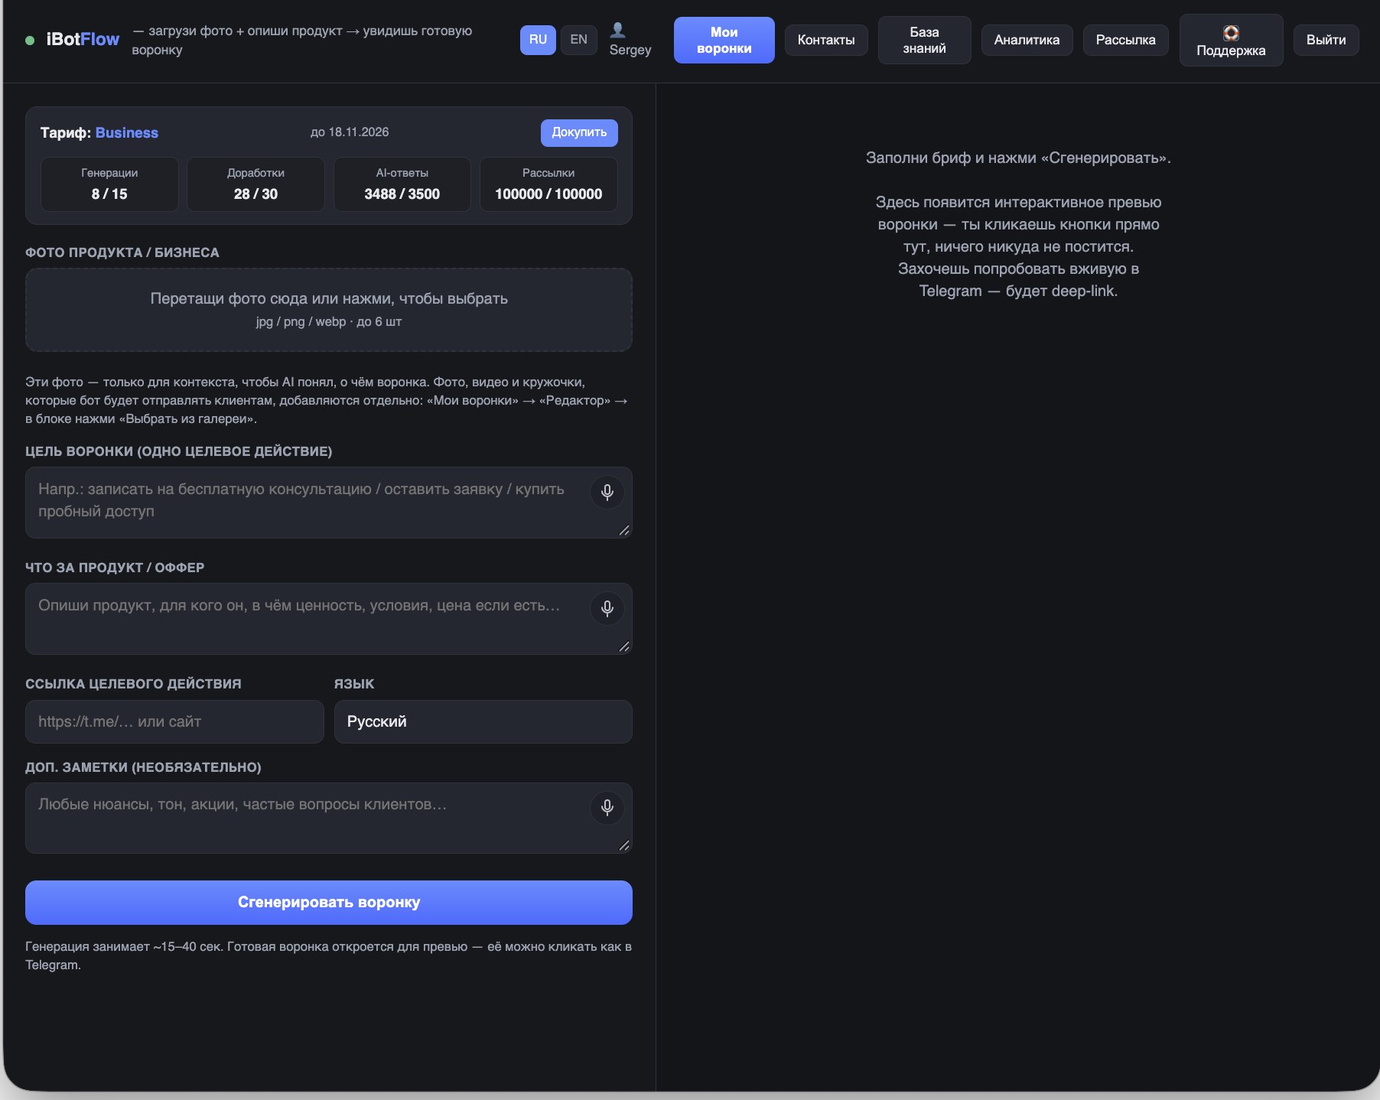The image size is (1380, 1100).
Task: Switch interface language to EN
Action: 578,40
